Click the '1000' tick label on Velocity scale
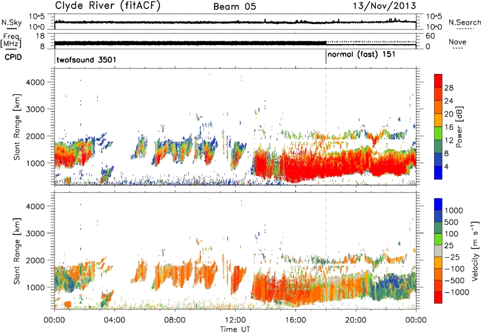The height and width of the screenshot is (333, 481). [454, 210]
